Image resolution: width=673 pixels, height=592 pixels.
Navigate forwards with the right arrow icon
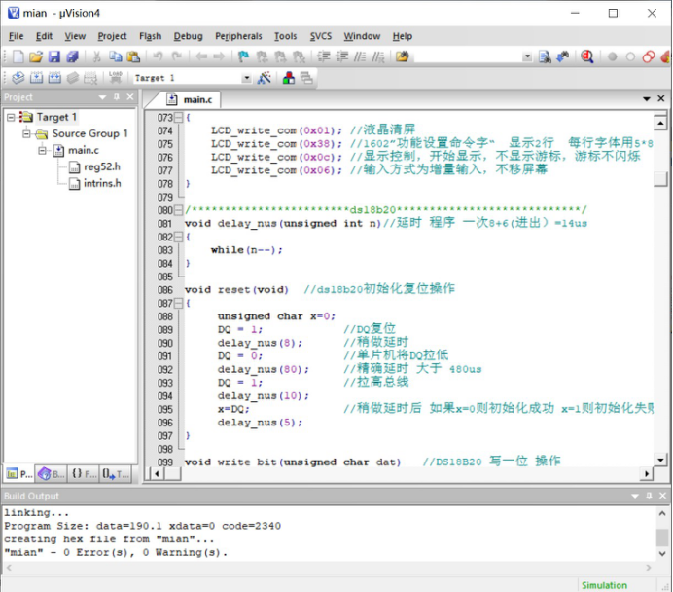219,56
